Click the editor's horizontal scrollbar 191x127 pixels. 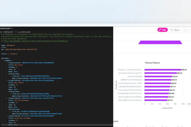click(x=57, y=125)
